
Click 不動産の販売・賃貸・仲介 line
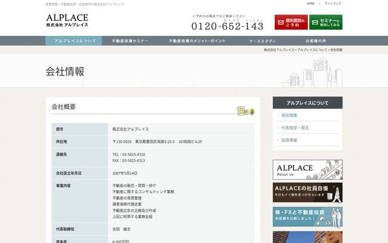[x=134, y=185]
